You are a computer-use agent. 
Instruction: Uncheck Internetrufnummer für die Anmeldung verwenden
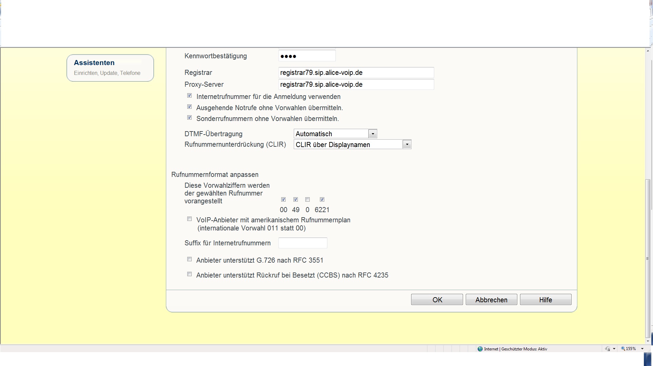pyautogui.click(x=190, y=96)
